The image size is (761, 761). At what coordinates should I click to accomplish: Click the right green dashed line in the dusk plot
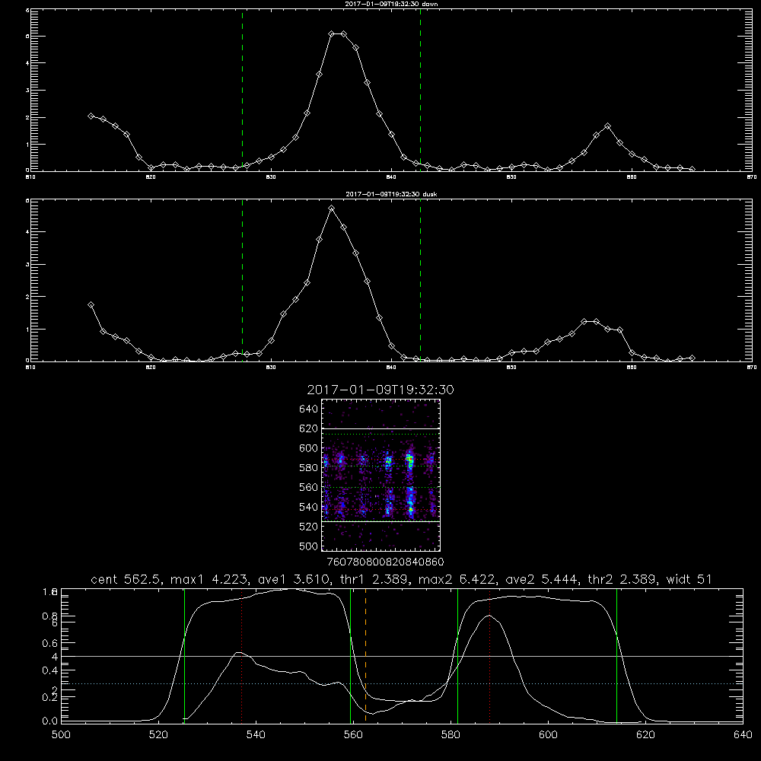point(420,280)
